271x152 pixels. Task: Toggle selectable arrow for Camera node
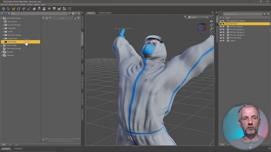click(224, 41)
